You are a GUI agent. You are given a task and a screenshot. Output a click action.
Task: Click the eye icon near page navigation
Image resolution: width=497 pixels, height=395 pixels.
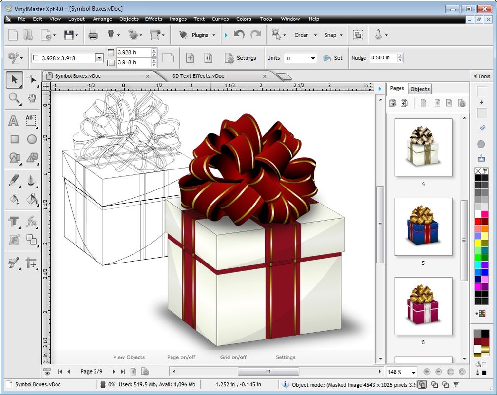[x=47, y=372]
